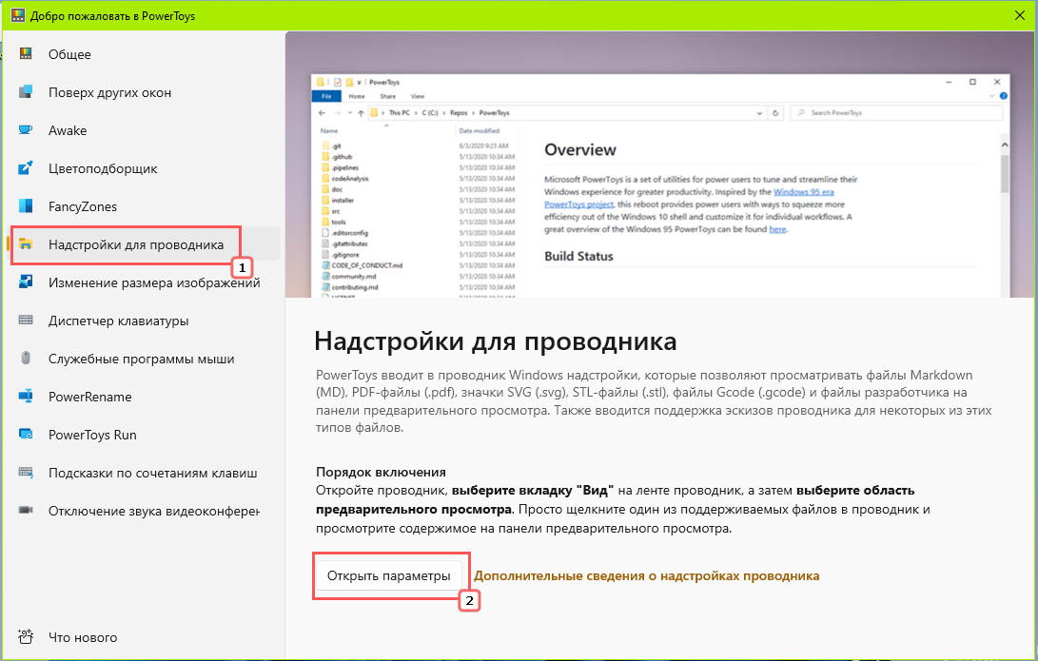The height and width of the screenshot is (661, 1038).
Task: Open Цветоподборщик via its eyedropper icon
Action: pos(26,168)
